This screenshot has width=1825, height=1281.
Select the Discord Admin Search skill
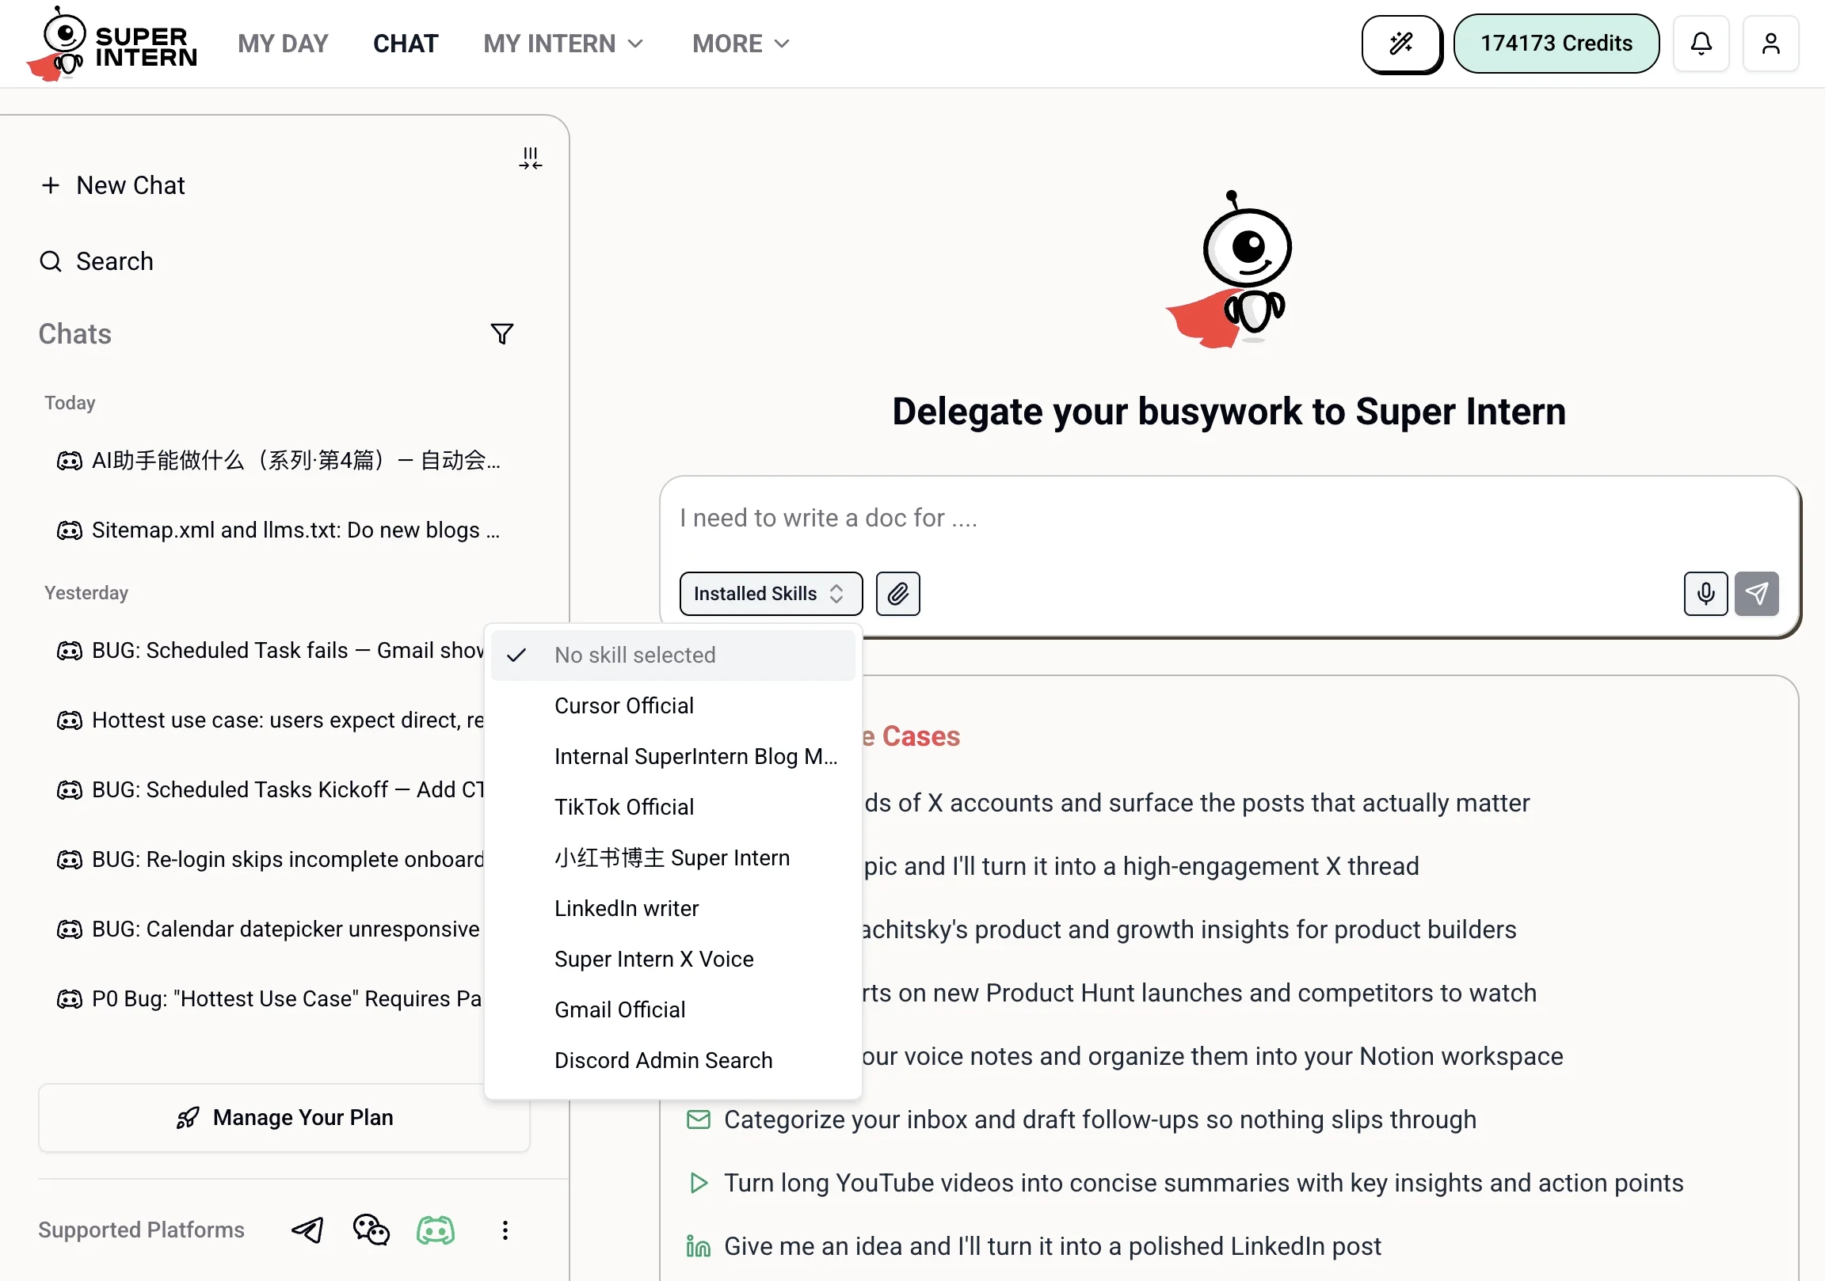click(672, 1061)
